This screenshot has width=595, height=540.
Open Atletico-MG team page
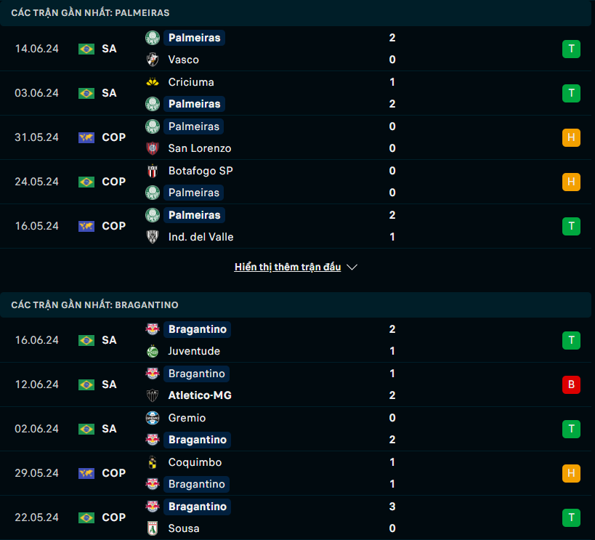point(200,395)
